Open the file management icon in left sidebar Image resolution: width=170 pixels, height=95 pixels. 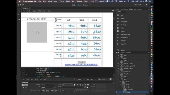pyautogui.click(x=19, y=12)
